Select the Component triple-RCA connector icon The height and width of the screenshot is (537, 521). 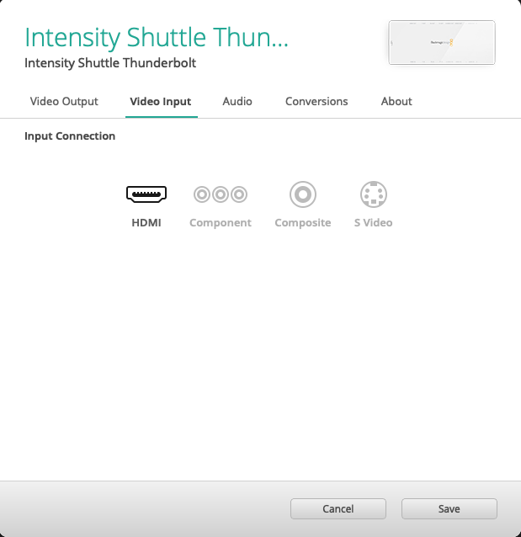(221, 194)
